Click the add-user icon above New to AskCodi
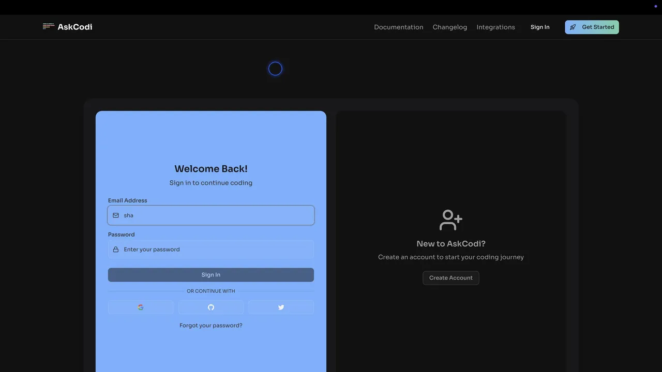 (x=451, y=220)
